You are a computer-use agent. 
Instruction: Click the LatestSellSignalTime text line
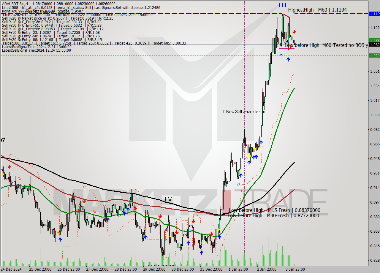pyautogui.click(x=37, y=50)
